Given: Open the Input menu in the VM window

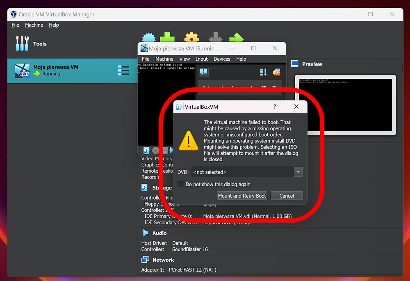Looking at the screenshot, I should tap(202, 59).
